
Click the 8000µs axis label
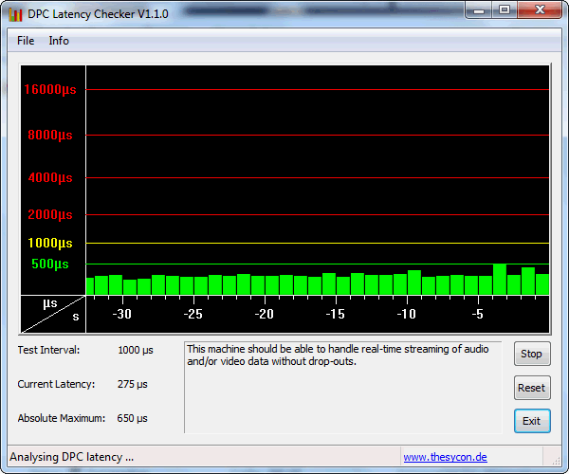coord(50,136)
